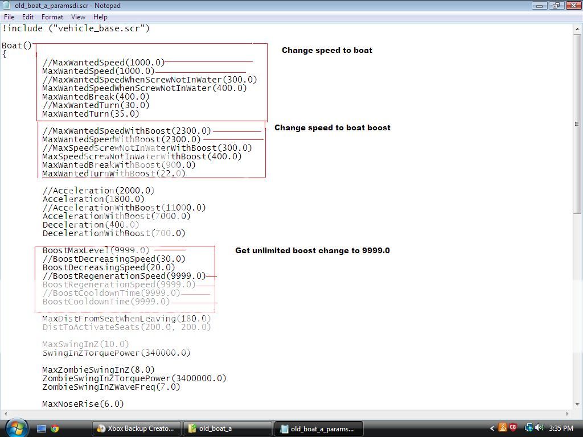Viewport: 583px width, 437px height.
Task: Expand hidden system tray icons arrow
Action: pyautogui.click(x=492, y=428)
